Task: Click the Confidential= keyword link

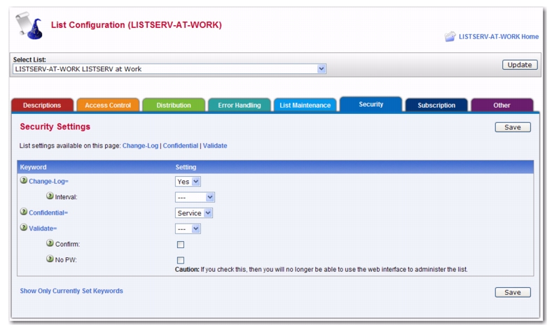Action: (x=48, y=212)
